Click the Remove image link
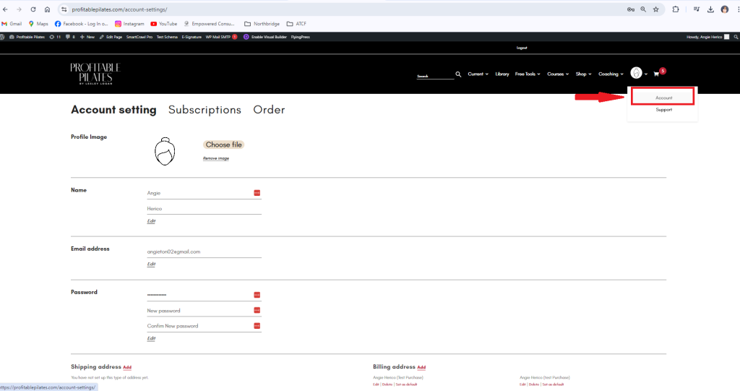This screenshot has width=740, height=391. [x=215, y=158]
